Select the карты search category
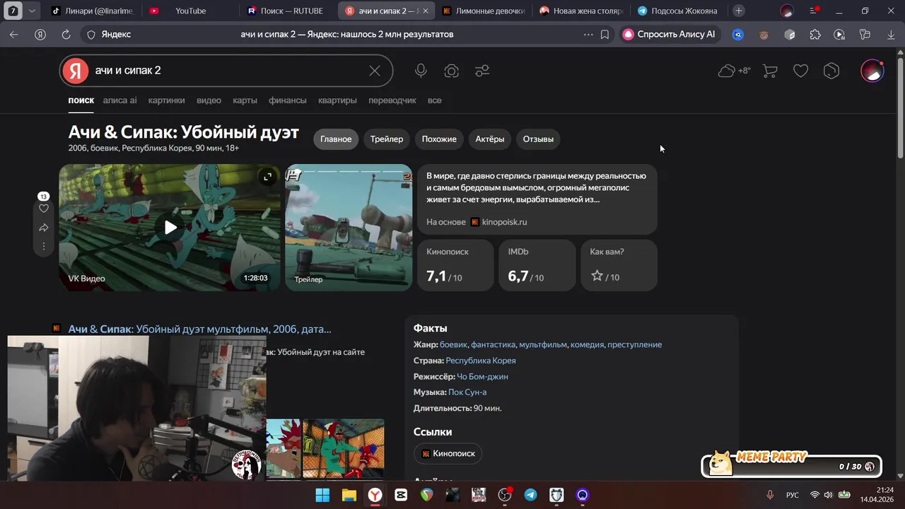This screenshot has height=509, width=905. click(245, 100)
